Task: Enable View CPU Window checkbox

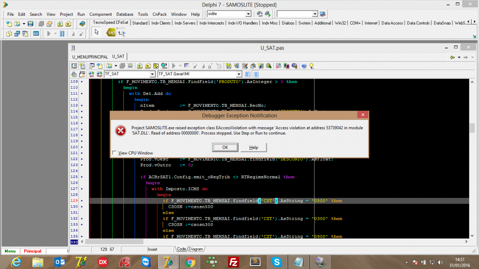Action: click(x=114, y=153)
